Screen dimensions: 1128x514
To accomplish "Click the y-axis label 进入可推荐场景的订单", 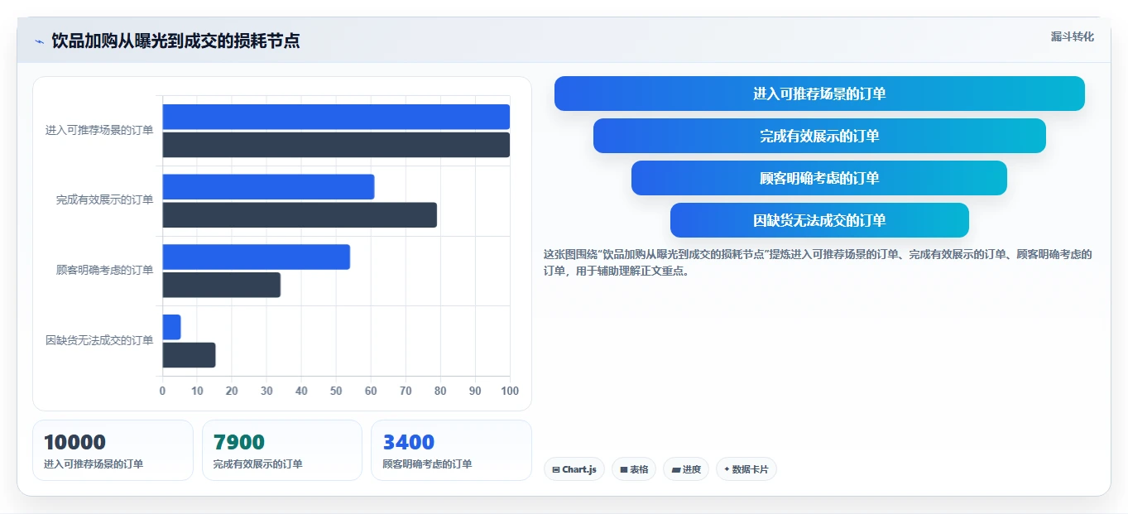I will 99,131.
